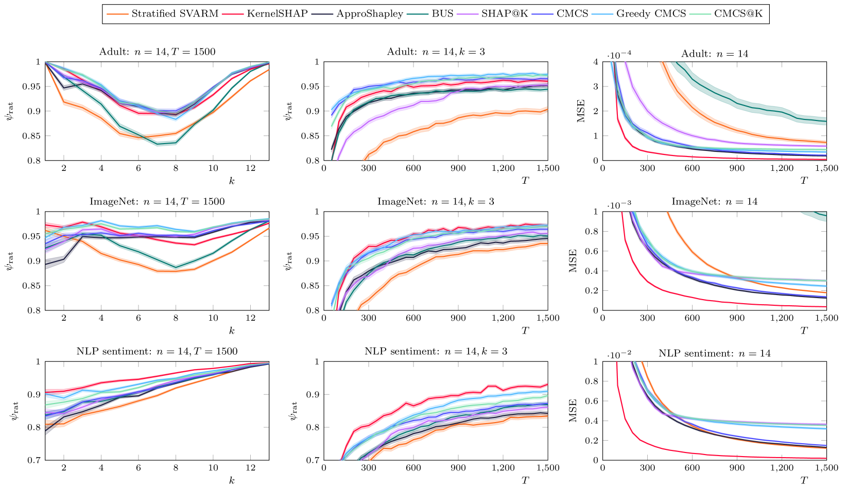Pick the dark ApproShapley line swatch

pos(322,14)
